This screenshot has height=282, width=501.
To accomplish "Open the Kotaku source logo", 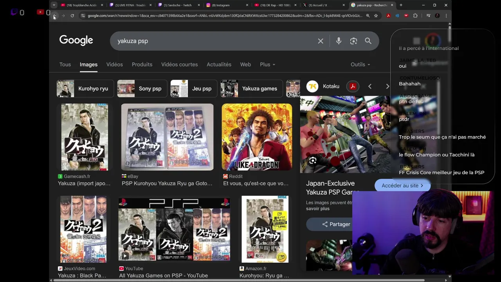I will point(312,86).
